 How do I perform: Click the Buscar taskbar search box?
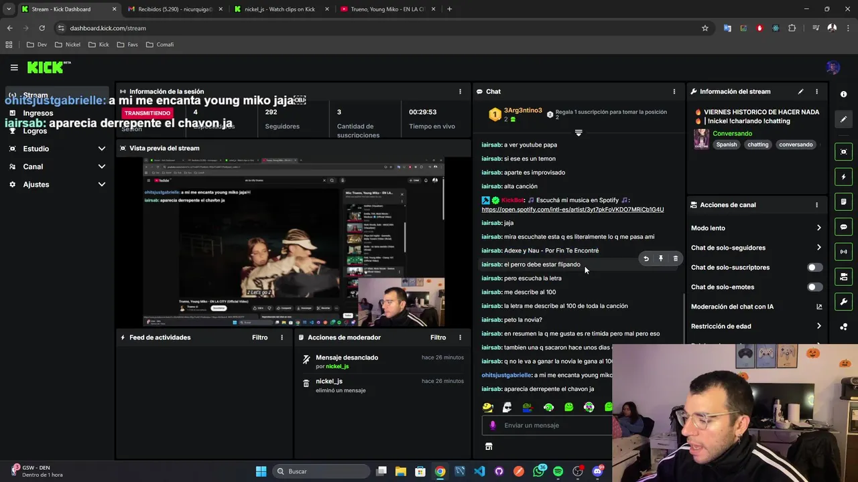coord(321,471)
